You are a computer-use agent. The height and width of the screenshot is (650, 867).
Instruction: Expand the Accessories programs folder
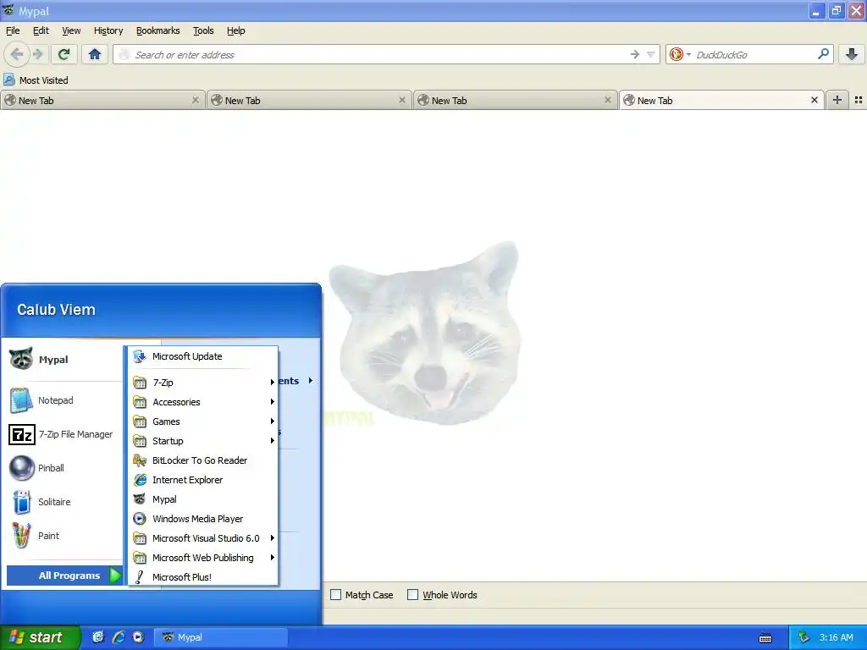click(x=203, y=402)
